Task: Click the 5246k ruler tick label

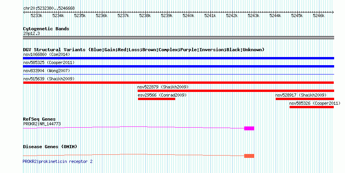Action: (x=319, y=16)
